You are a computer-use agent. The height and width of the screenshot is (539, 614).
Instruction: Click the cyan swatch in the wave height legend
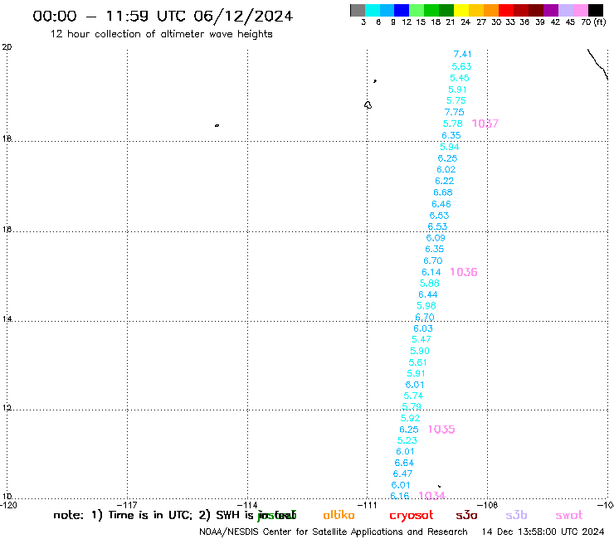[373, 10]
